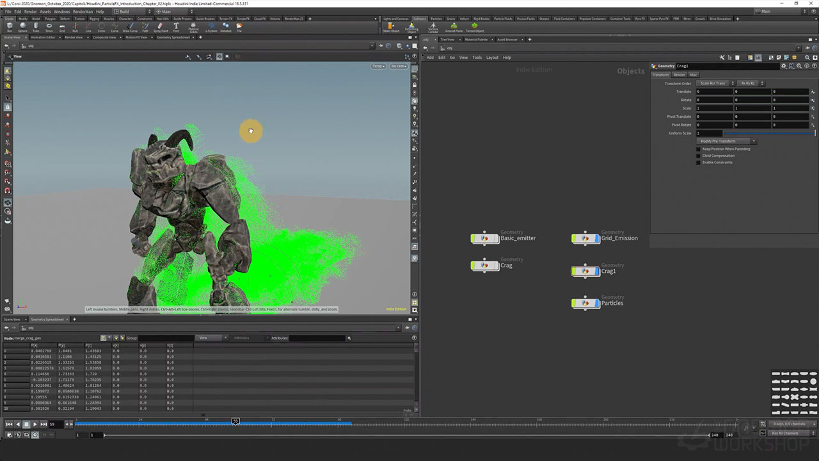
Task: Select the Platonic Solids shelf tool
Action: (193, 27)
